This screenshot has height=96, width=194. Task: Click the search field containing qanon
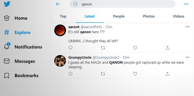point(122,4)
